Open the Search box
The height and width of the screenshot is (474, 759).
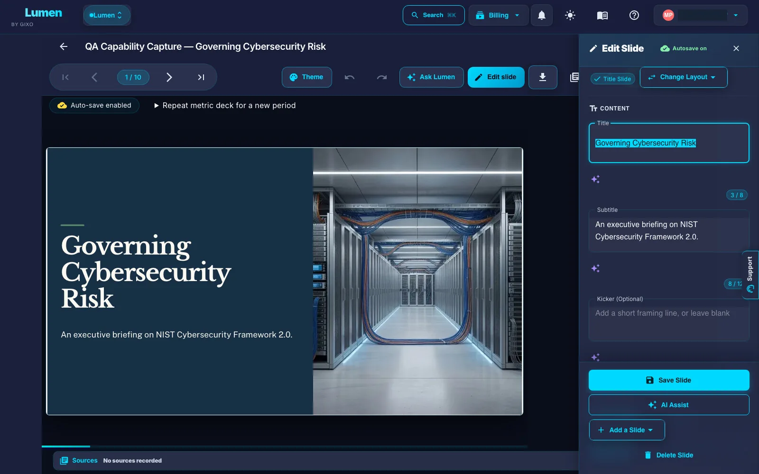point(434,15)
